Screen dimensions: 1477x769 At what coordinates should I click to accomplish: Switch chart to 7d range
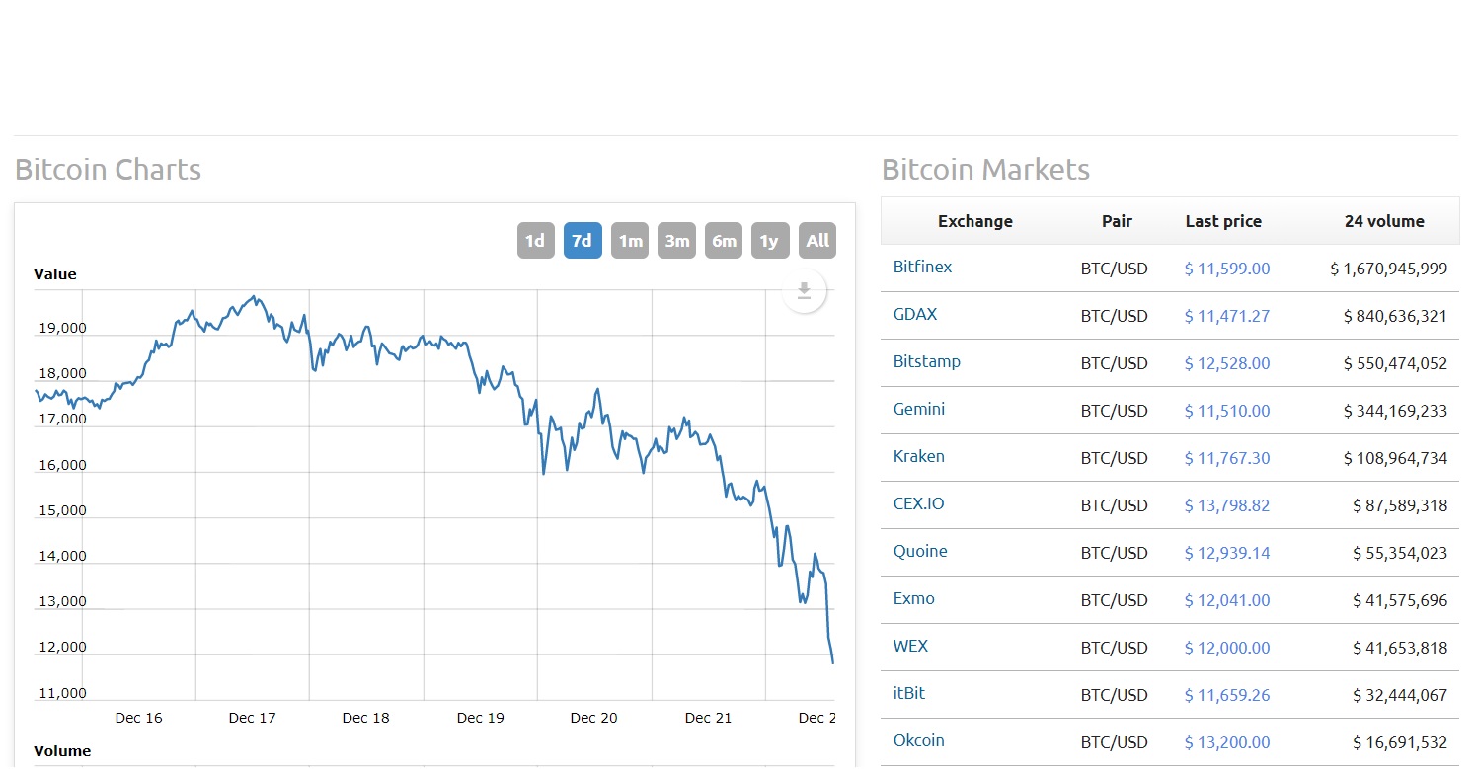tap(583, 241)
